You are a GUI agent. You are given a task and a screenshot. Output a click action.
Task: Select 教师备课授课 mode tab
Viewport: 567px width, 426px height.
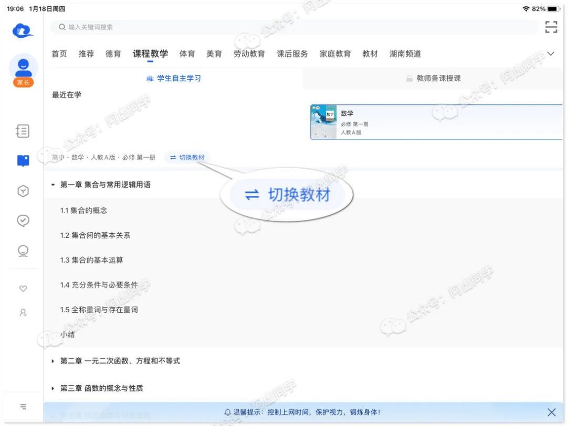(x=433, y=79)
